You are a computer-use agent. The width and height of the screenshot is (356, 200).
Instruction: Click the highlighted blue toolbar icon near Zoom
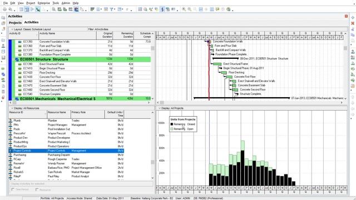point(162,9)
